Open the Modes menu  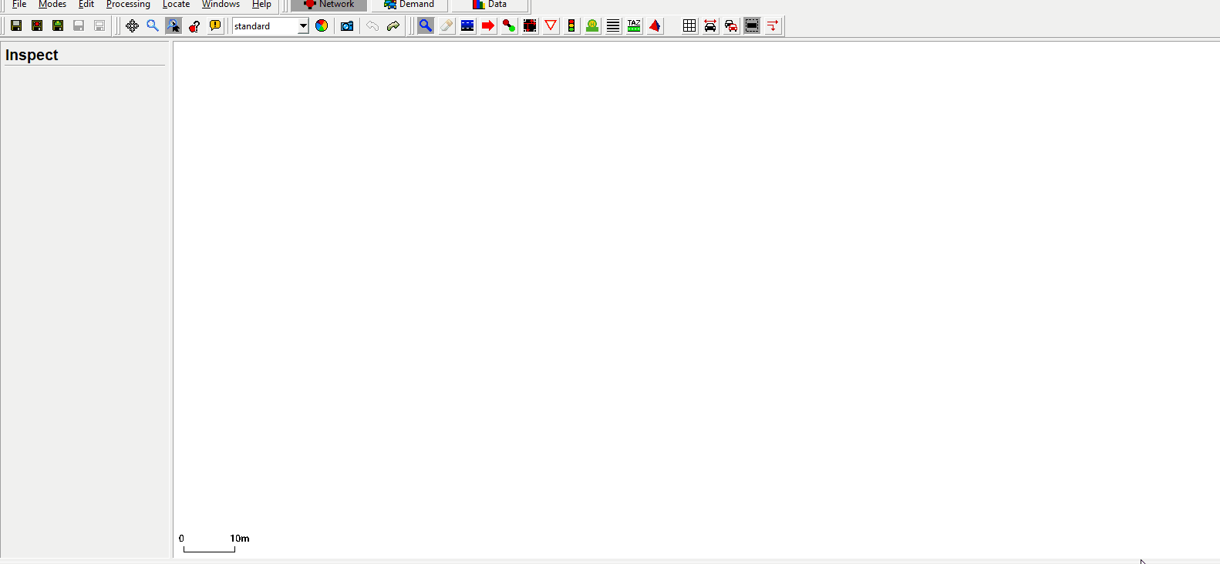coord(52,5)
